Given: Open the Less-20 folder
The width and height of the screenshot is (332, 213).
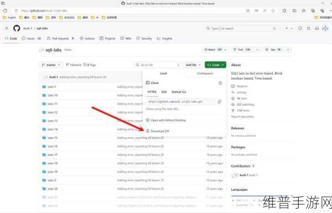Looking at the screenshot, I should (53, 189).
